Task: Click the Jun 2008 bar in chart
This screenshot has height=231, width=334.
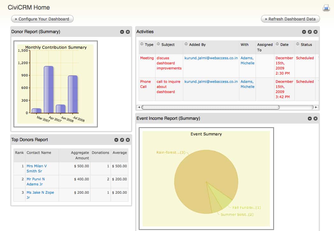Action: coord(61,109)
